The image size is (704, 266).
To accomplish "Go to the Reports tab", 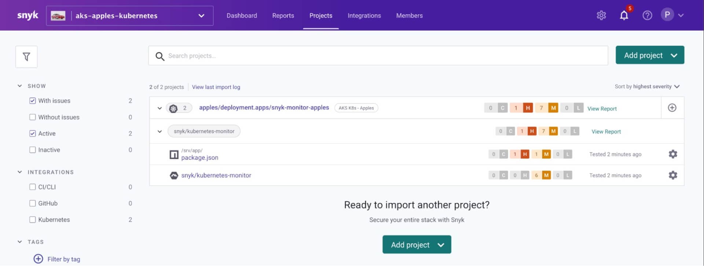I will [x=283, y=16].
